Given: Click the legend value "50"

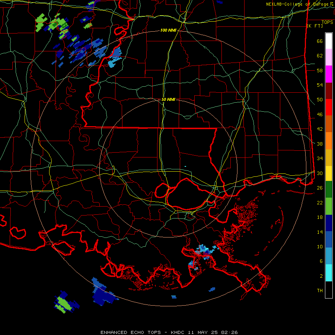Looking at the screenshot, I should point(320,100).
